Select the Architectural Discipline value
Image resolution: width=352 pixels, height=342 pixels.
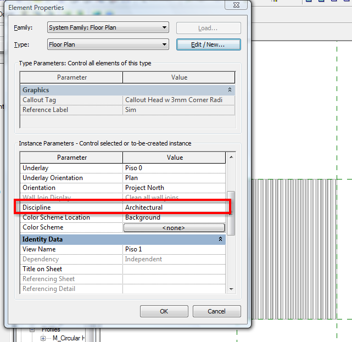174,208
